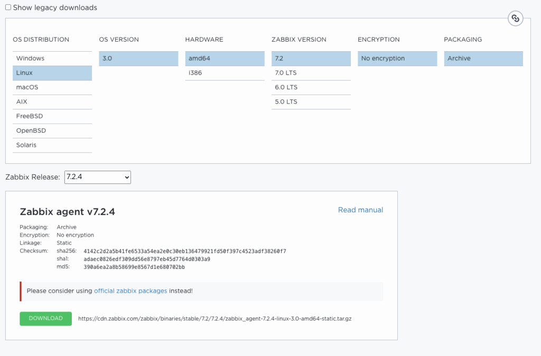This screenshot has height=356, width=541.
Task: Click the HARDWARE column header
Action: click(x=204, y=39)
